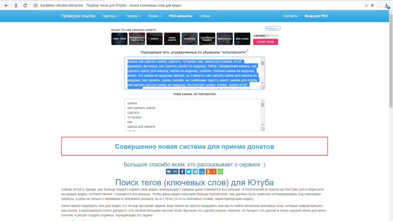Click Вход для PRO login link

pos(316,16)
